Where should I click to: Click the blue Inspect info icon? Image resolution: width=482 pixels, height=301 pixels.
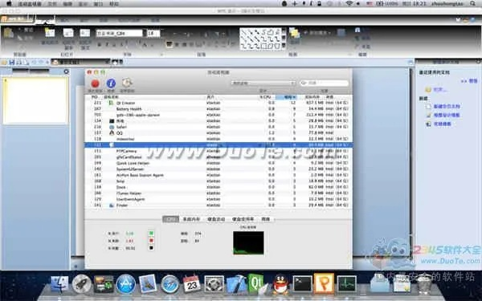(111, 83)
